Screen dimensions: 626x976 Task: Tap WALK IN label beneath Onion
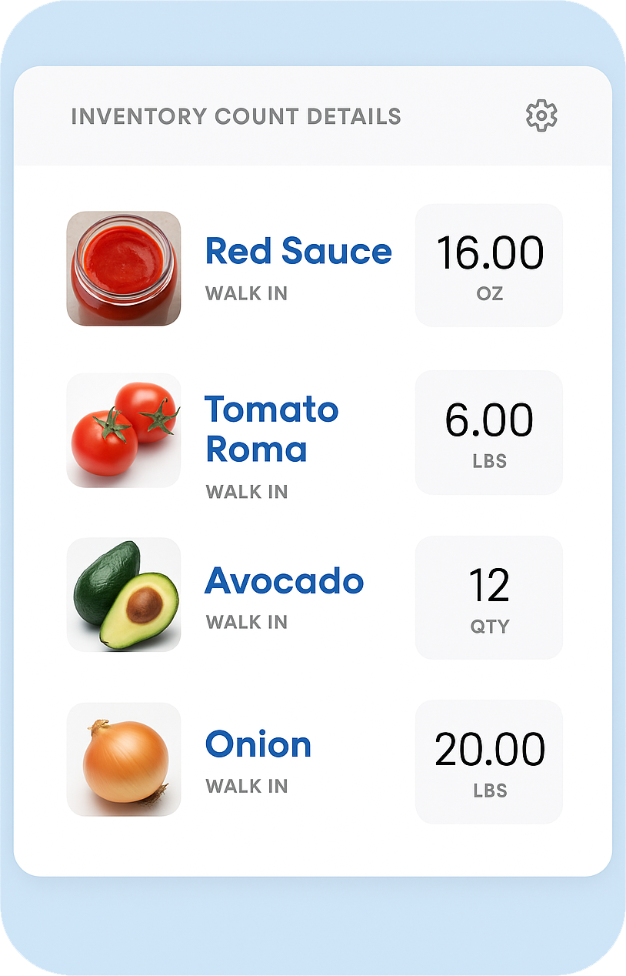coord(246,786)
